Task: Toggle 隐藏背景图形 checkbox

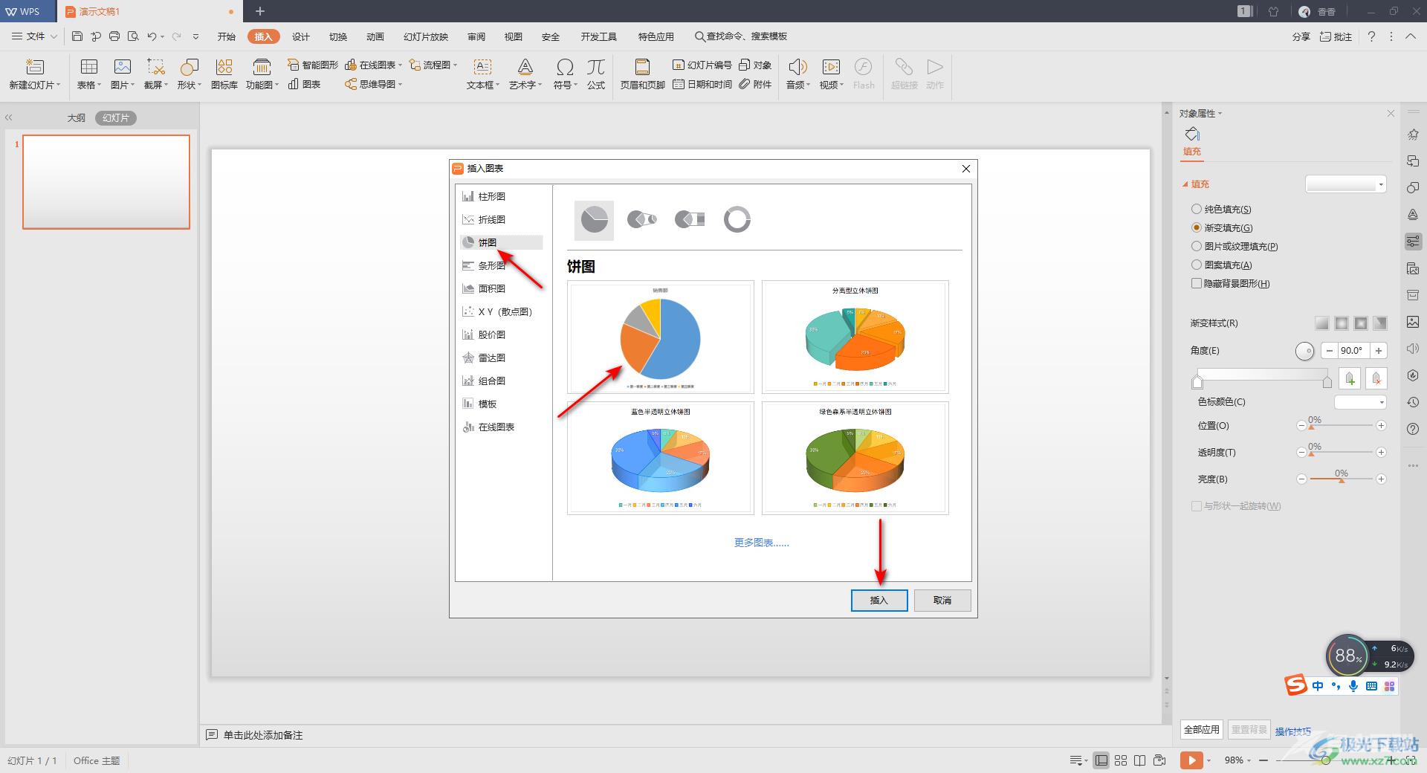Action: tap(1197, 284)
